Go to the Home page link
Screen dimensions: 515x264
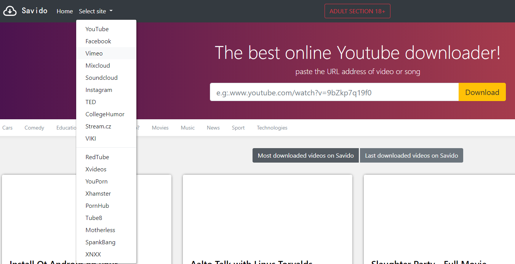[x=65, y=11]
